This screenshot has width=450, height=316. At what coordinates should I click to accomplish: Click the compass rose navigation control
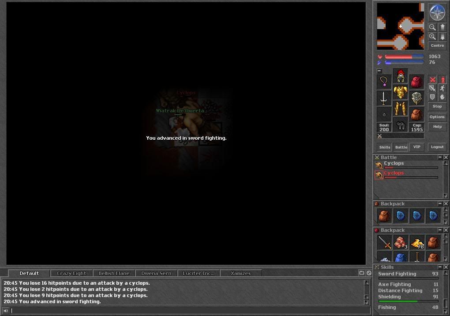[437, 12]
